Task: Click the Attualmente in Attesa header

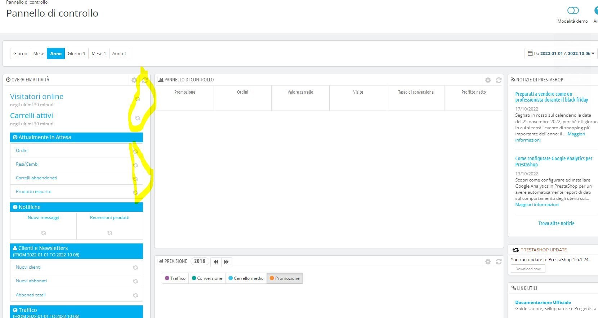Action: (x=76, y=137)
